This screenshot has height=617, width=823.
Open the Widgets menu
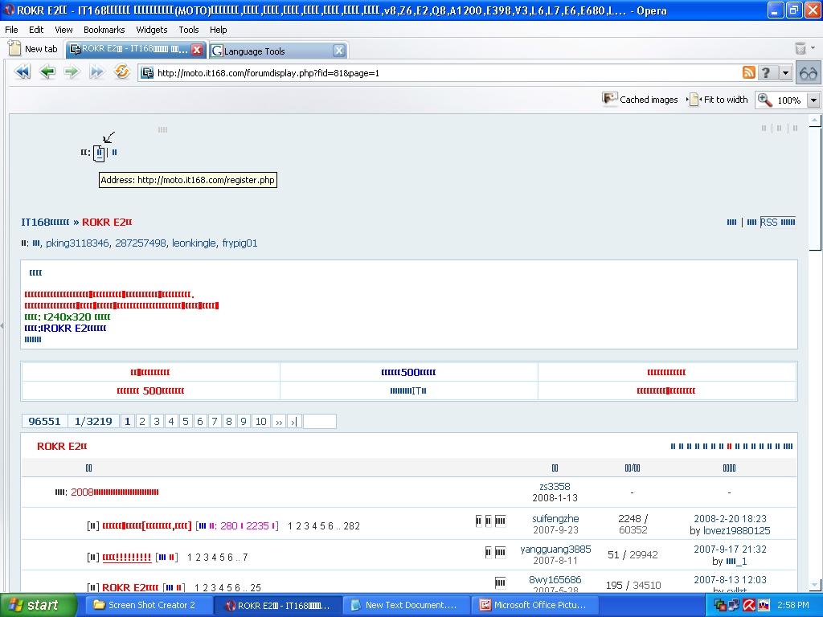point(152,30)
